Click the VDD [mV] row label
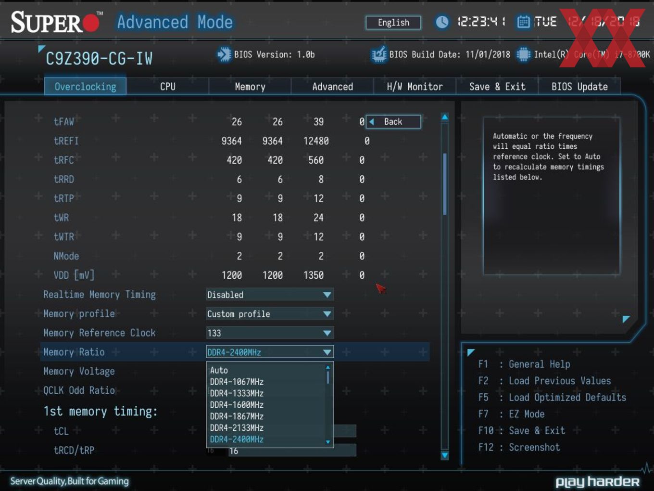 [x=74, y=275]
